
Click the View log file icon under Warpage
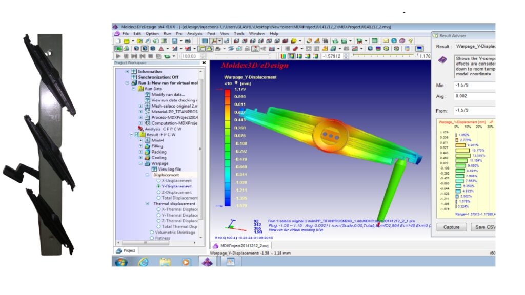(154, 169)
